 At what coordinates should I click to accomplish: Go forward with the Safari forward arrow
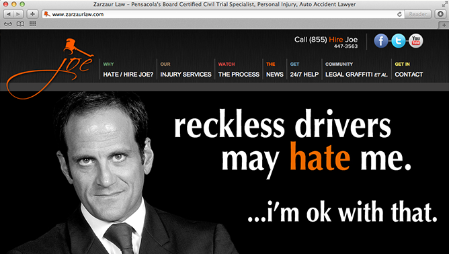pos(18,14)
